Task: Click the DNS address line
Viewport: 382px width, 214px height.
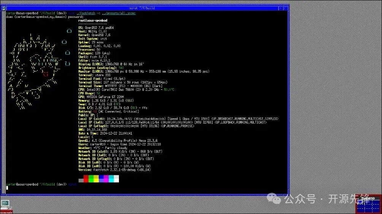Action: 93,130
